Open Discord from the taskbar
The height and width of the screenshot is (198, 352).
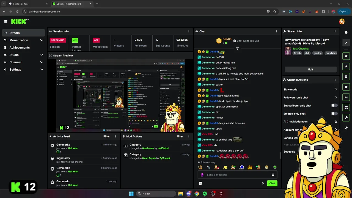[x=189, y=194]
